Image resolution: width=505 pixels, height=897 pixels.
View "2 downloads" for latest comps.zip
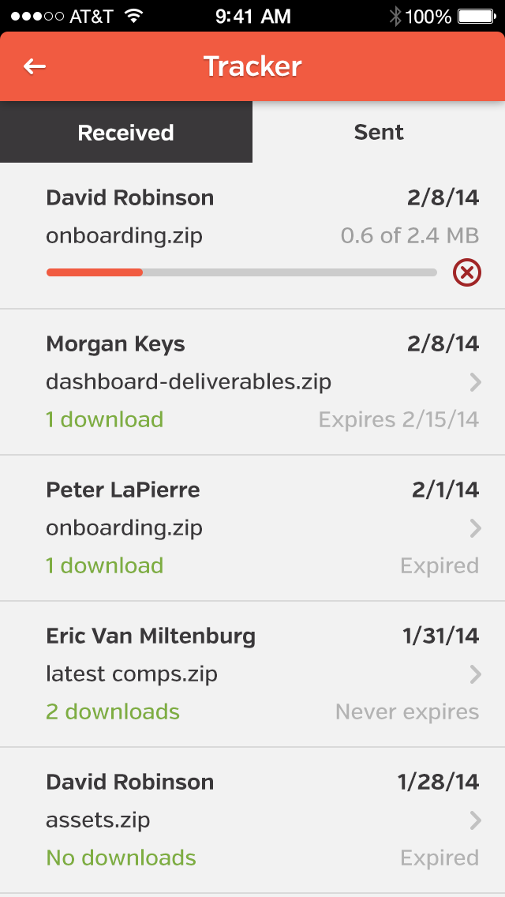(x=113, y=712)
